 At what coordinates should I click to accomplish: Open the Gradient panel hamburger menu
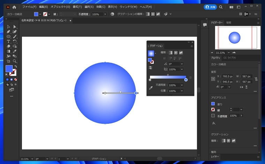click(x=192, y=46)
